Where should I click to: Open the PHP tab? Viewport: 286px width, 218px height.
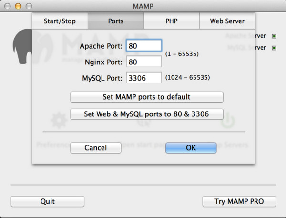(x=171, y=21)
